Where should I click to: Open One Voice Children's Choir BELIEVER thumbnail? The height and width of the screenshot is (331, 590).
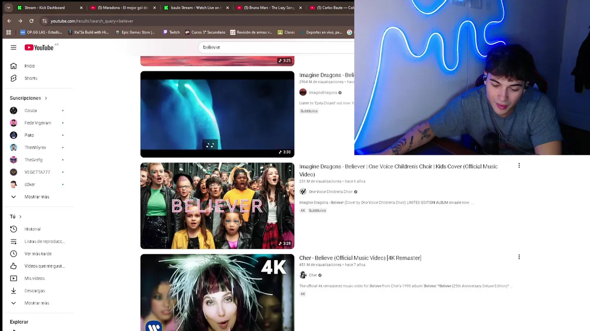click(217, 205)
